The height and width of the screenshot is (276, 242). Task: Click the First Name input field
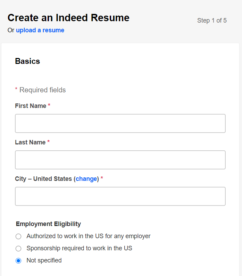click(120, 123)
